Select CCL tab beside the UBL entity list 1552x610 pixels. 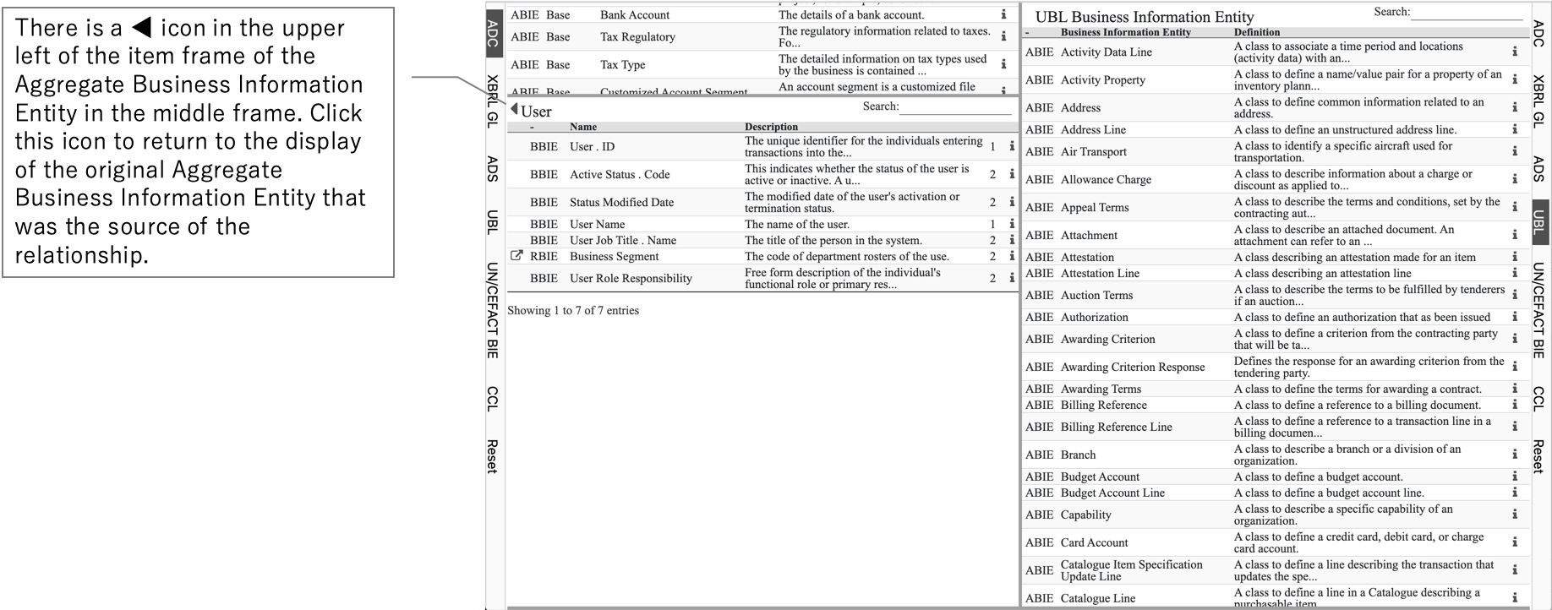(1538, 399)
